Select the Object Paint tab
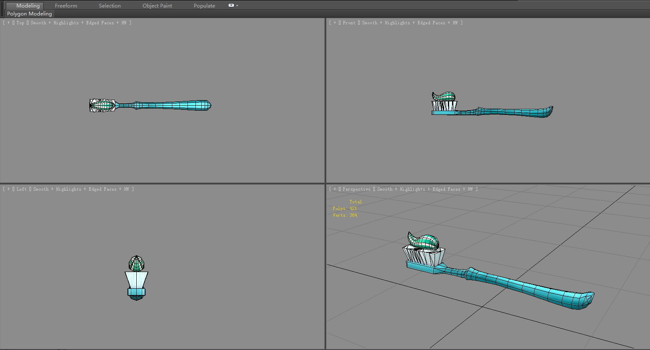 [157, 6]
